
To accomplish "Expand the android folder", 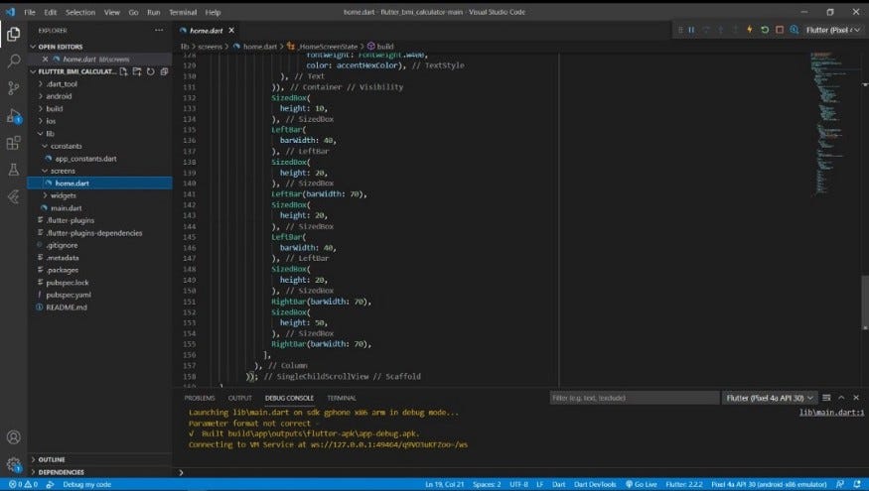I will 59,96.
